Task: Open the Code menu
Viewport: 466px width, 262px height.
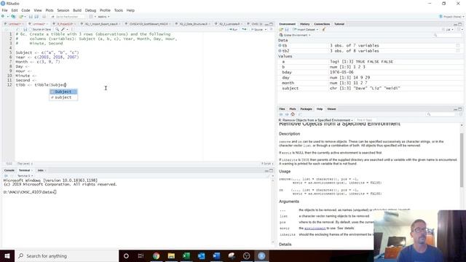Action: click(25, 10)
